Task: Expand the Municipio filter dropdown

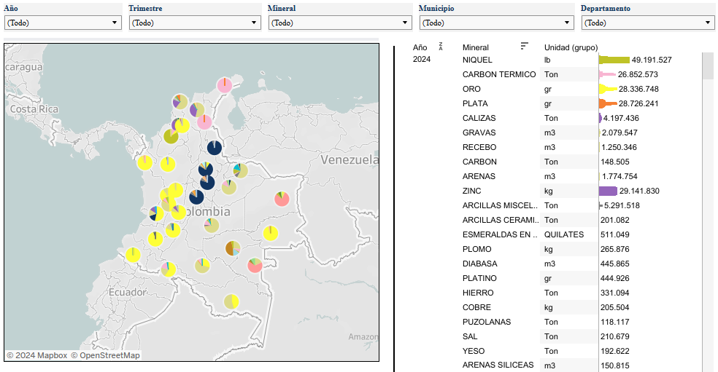Action: (x=496, y=23)
